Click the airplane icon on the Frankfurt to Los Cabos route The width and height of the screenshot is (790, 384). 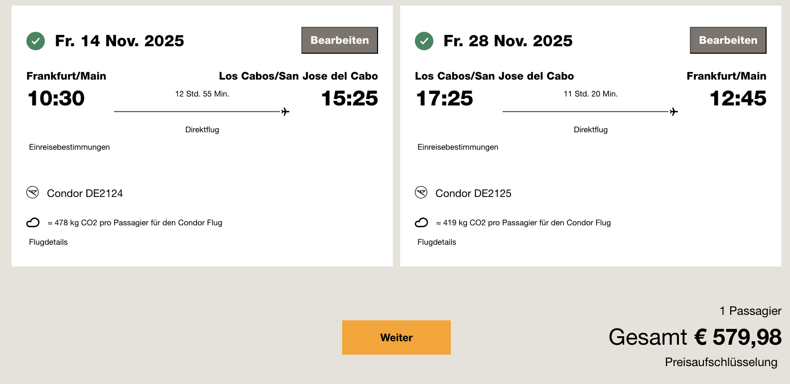pos(285,111)
